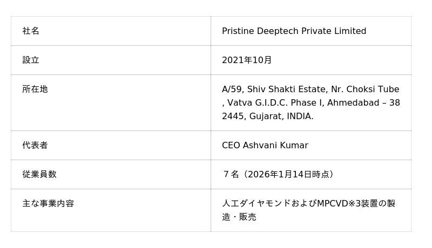Click the 造・販売 text line
432x248 pixels.
pyautogui.click(x=239, y=217)
